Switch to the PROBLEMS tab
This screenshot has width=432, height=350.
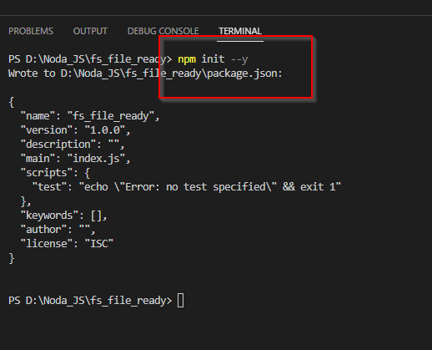click(x=31, y=31)
